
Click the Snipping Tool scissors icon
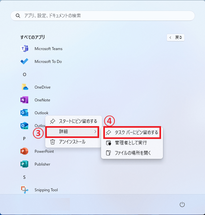[24, 190]
